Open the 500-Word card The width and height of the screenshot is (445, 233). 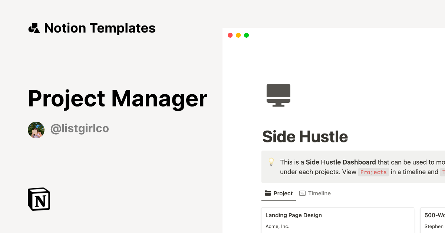[x=433, y=215]
